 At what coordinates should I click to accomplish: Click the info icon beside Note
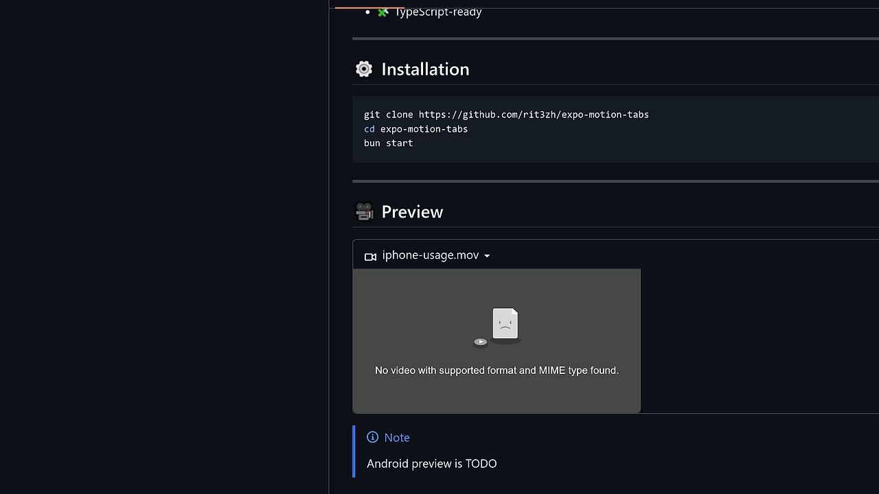tap(372, 437)
